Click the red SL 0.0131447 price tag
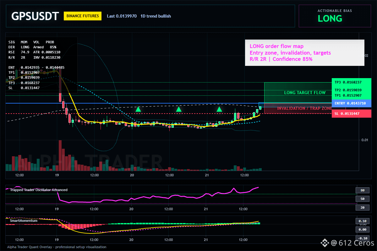 [352, 114]
